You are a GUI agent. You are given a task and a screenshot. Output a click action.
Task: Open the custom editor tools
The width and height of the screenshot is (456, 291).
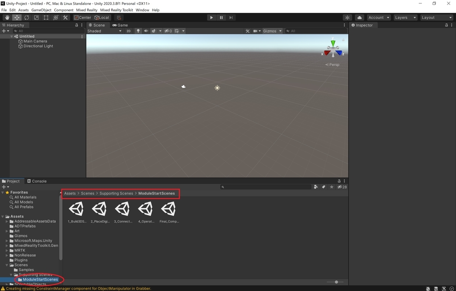point(65,17)
